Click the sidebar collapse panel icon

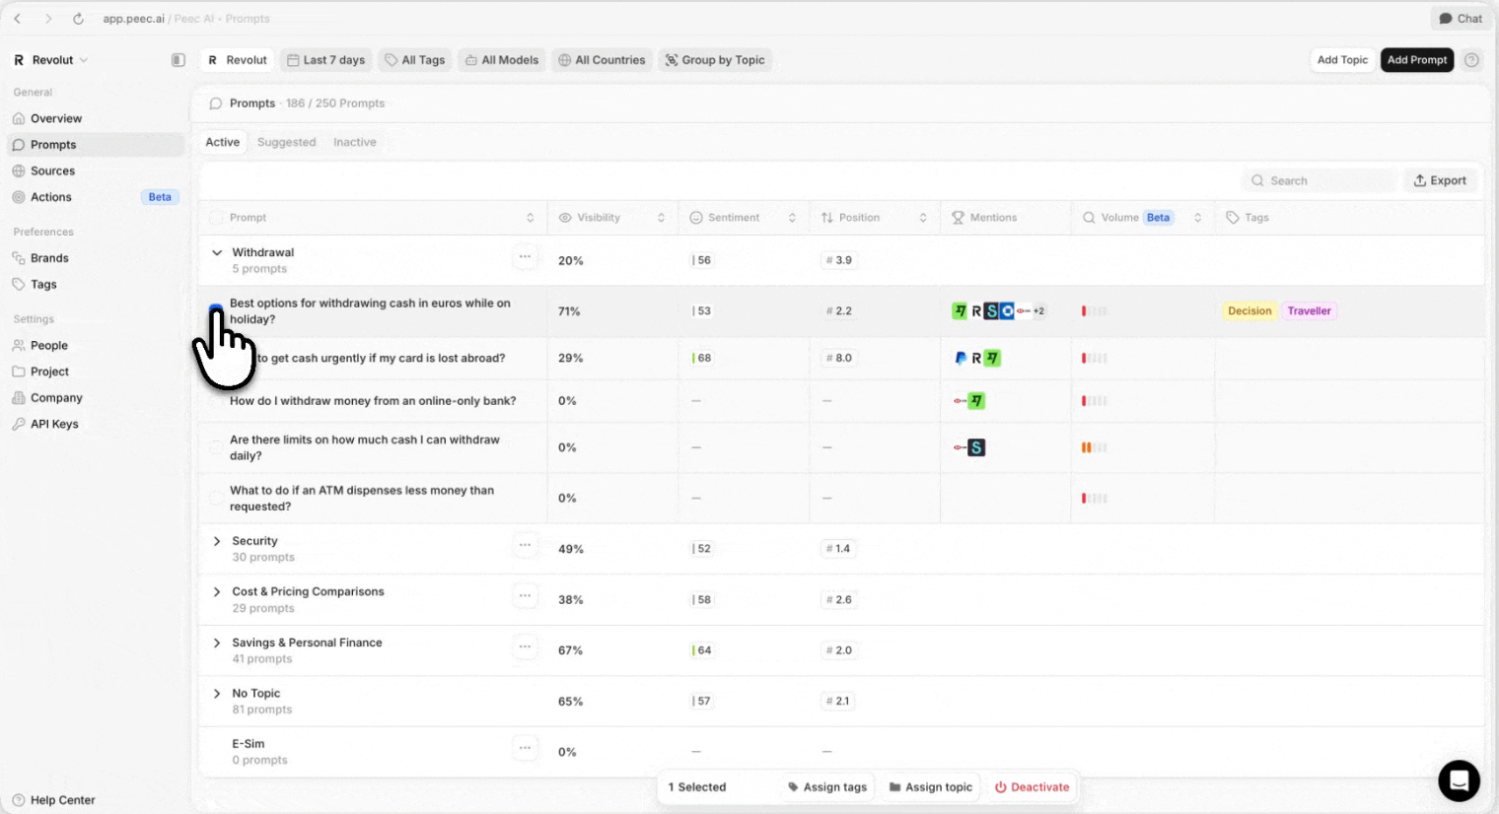coord(178,60)
